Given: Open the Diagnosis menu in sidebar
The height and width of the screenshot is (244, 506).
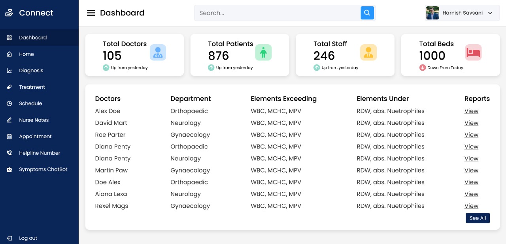Looking at the screenshot, I should 31,71.
